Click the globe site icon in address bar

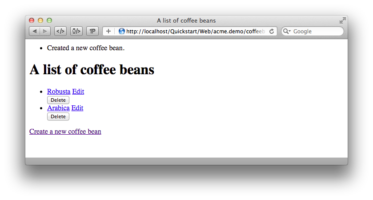[x=121, y=32]
